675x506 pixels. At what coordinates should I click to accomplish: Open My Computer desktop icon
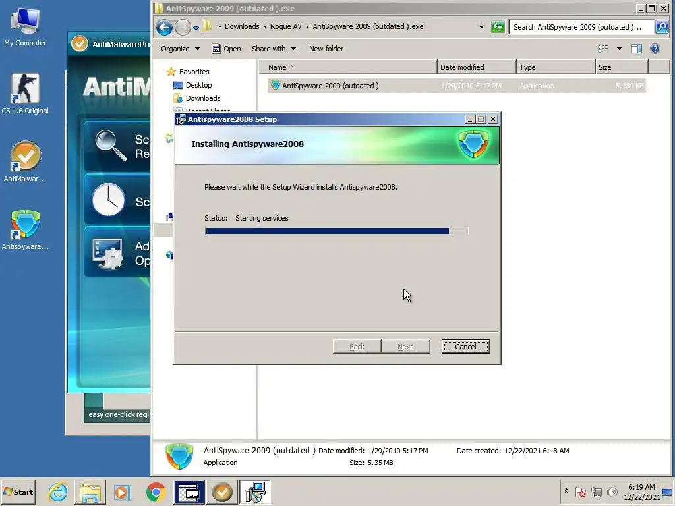25,26
